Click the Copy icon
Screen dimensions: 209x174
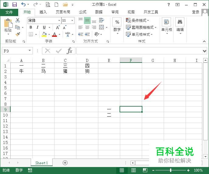[17, 27]
